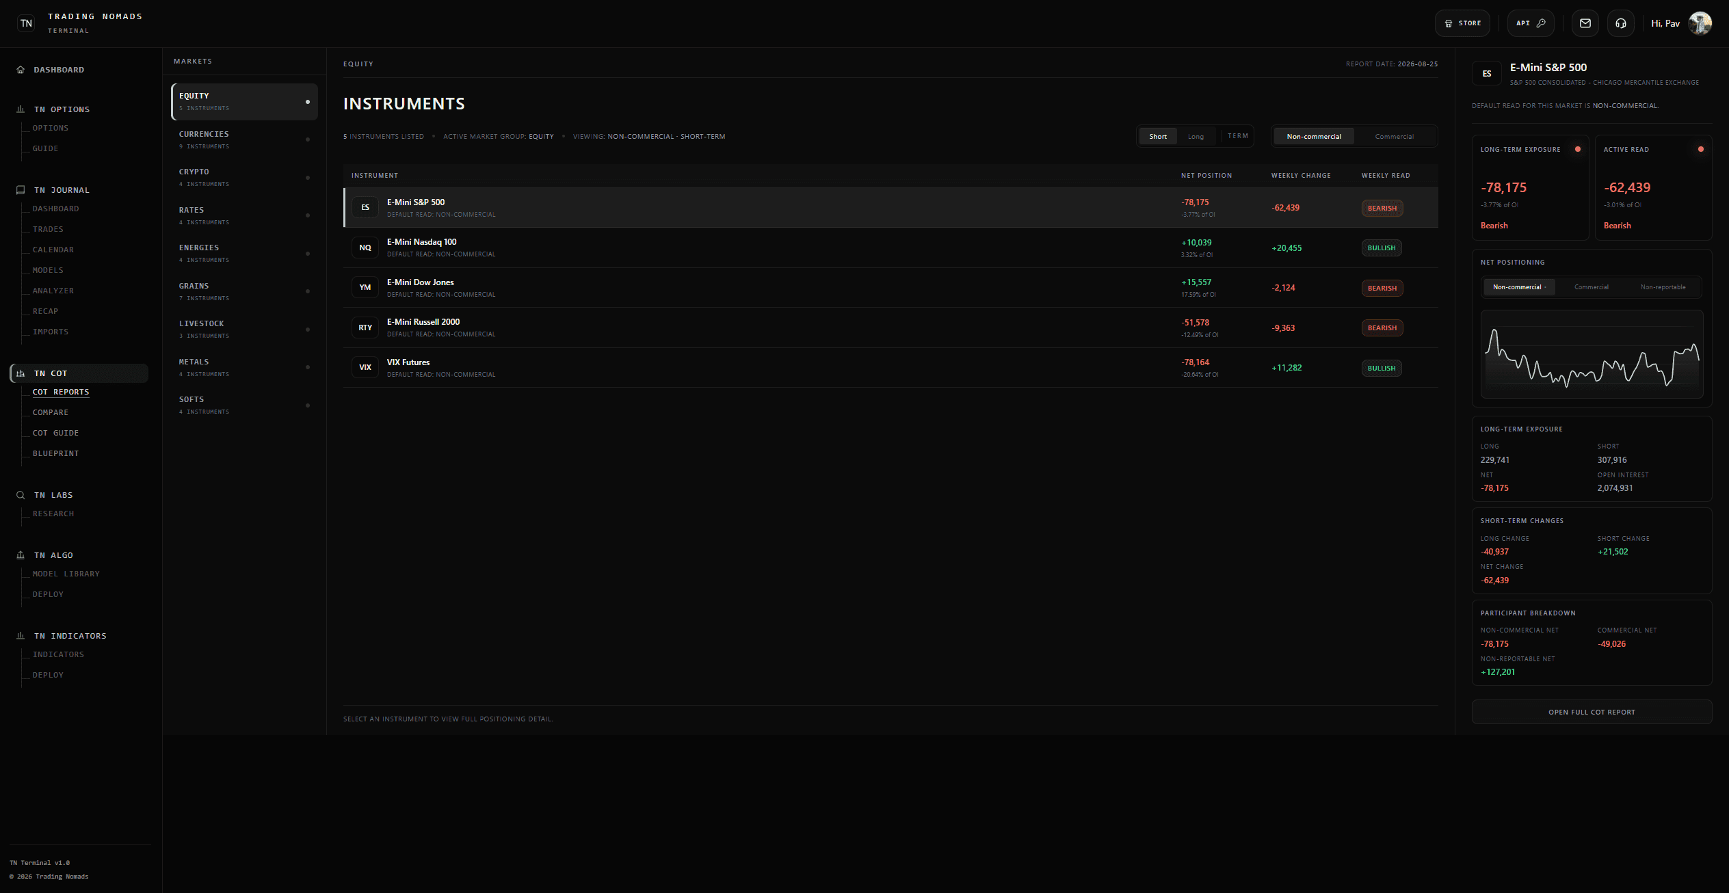
Task: Click the Net Positioning line chart
Action: [1592, 354]
